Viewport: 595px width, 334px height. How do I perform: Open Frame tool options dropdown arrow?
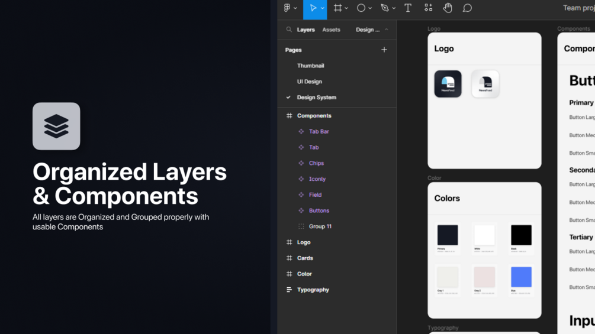346,8
